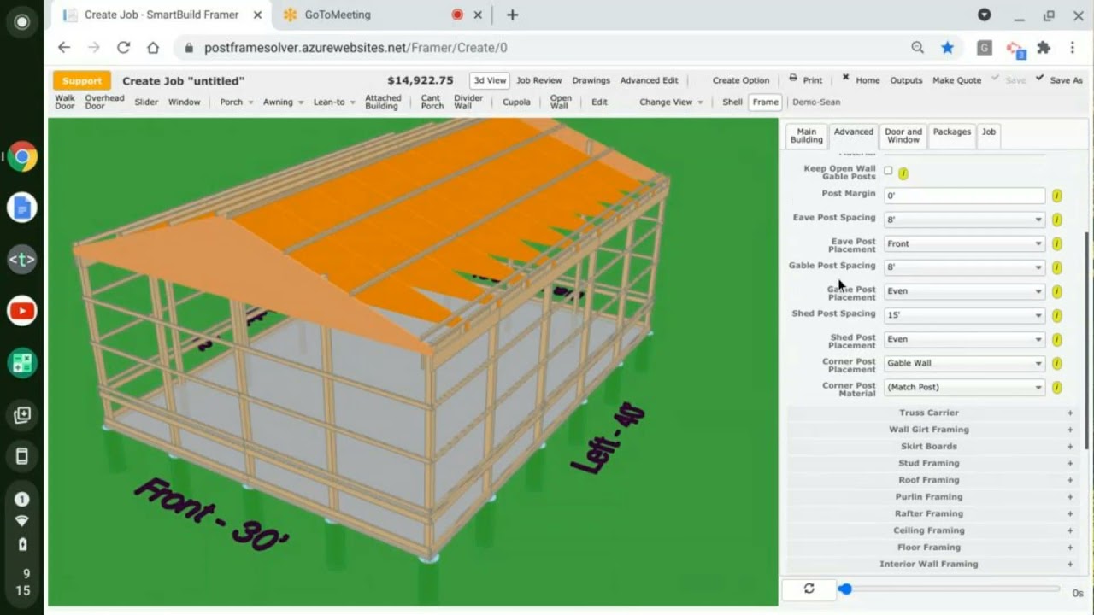The height and width of the screenshot is (615, 1094).
Task: Open the Porch dropdown menu
Action: tap(237, 102)
